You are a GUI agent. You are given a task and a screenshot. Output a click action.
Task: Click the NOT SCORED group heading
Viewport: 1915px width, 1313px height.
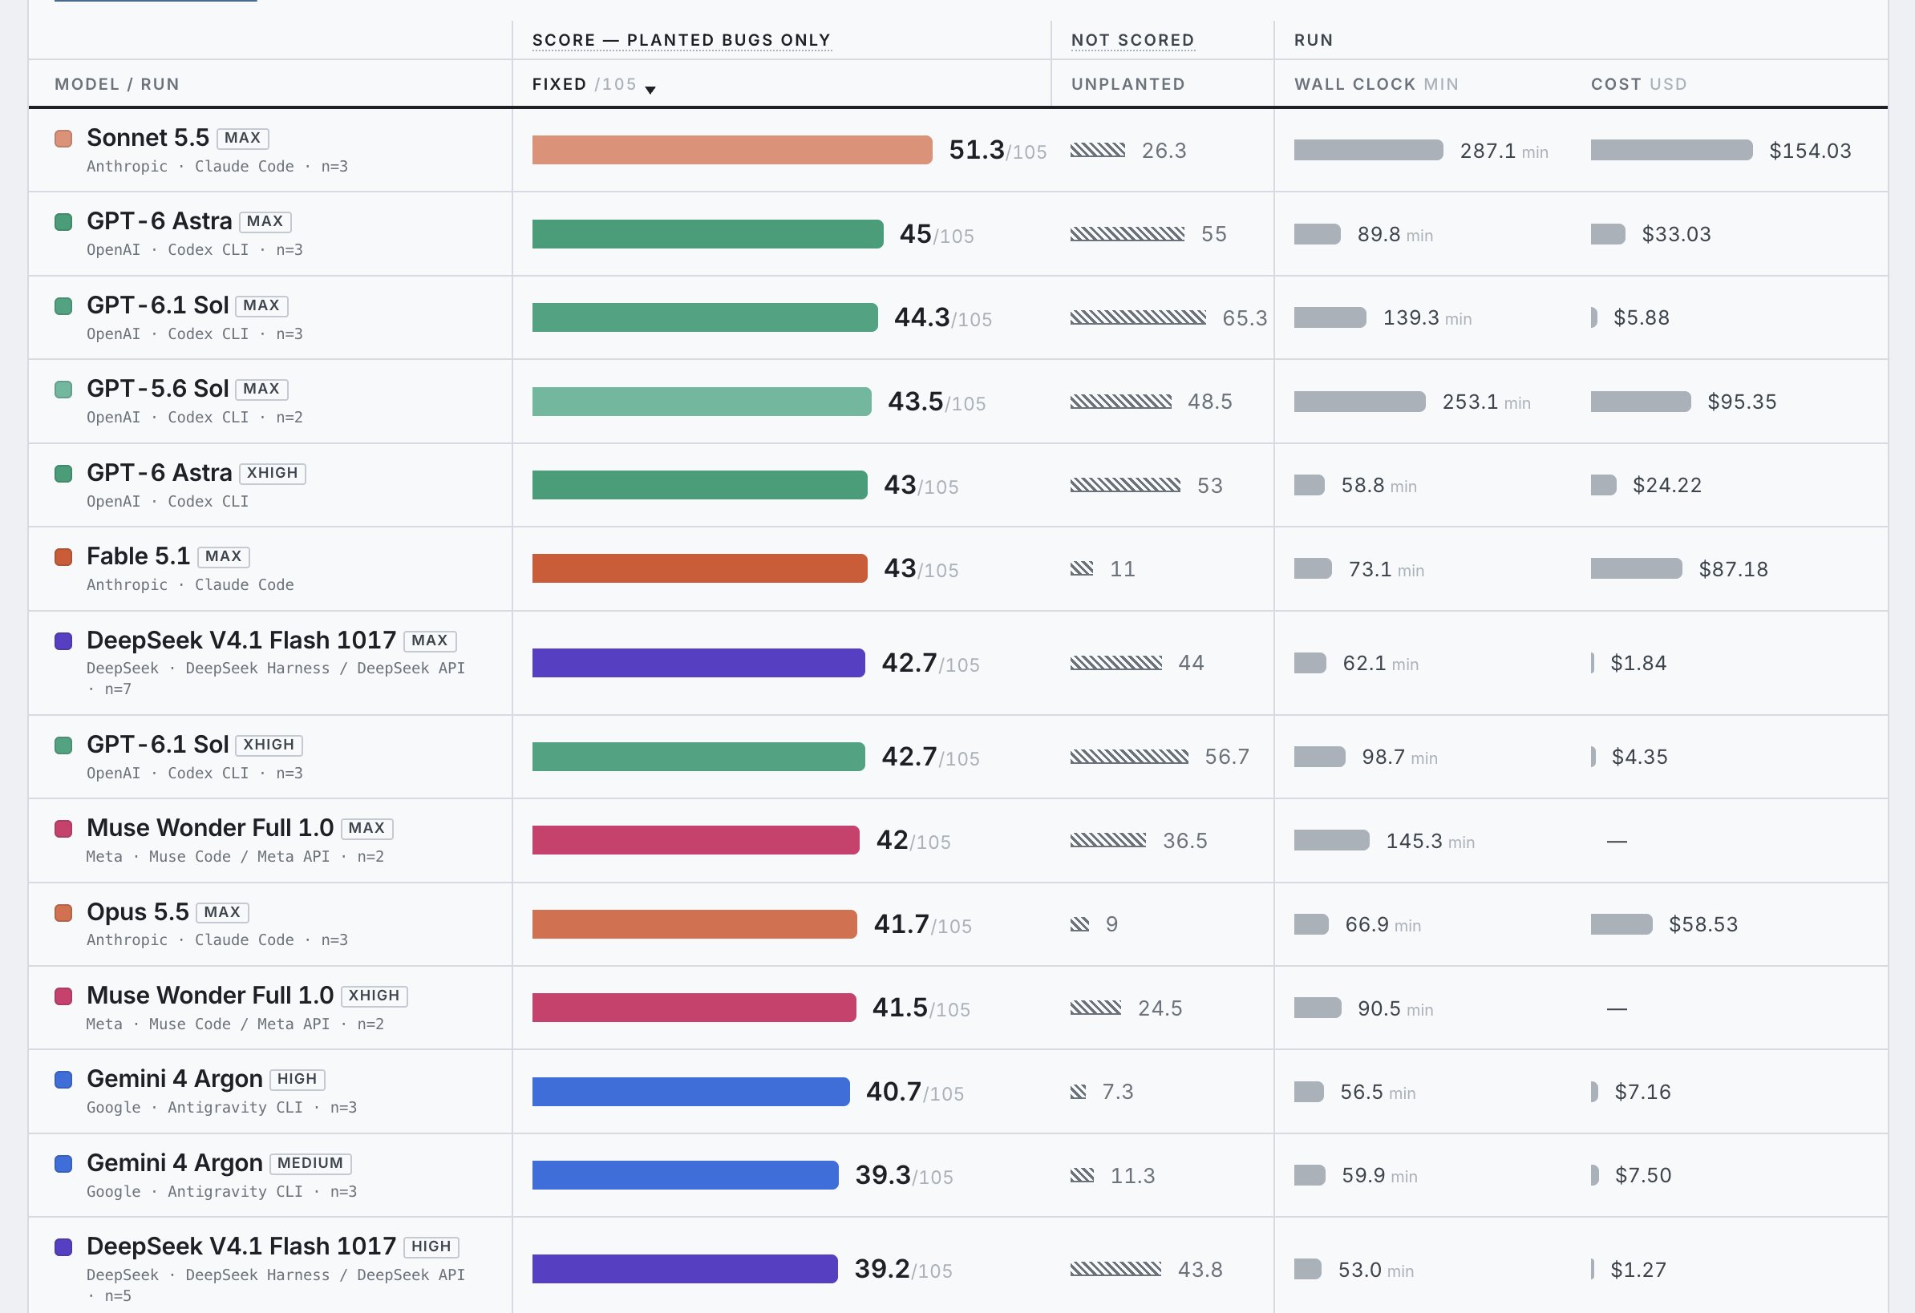[1132, 39]
